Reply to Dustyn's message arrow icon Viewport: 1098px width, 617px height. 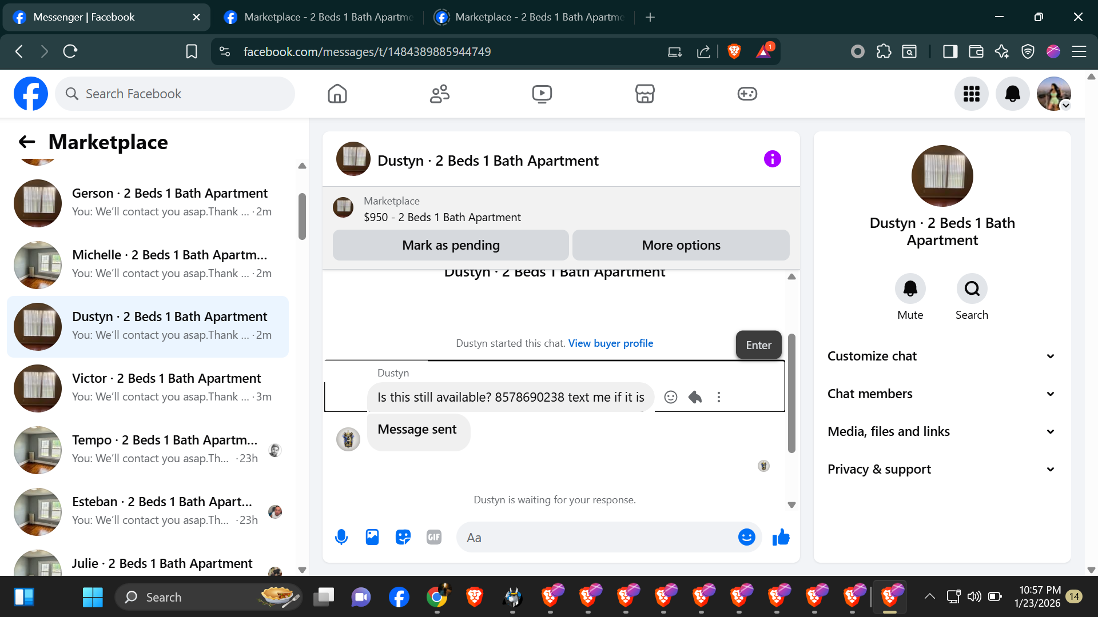point(695,397)
